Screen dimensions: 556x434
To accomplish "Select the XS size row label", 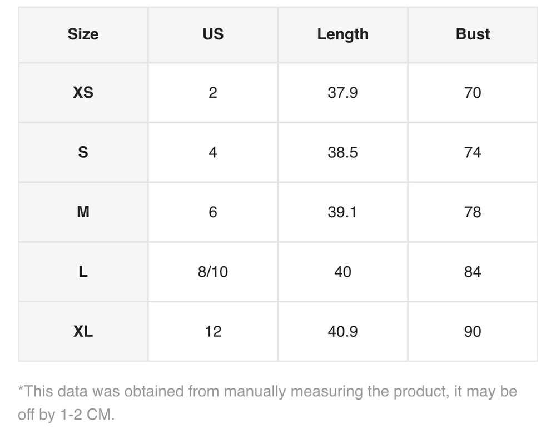I will click(x=83, y=92).
